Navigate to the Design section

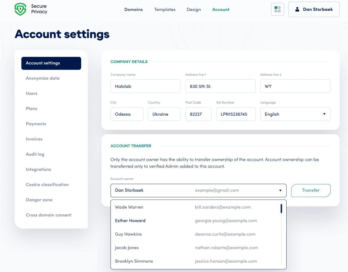pos(194,9)
